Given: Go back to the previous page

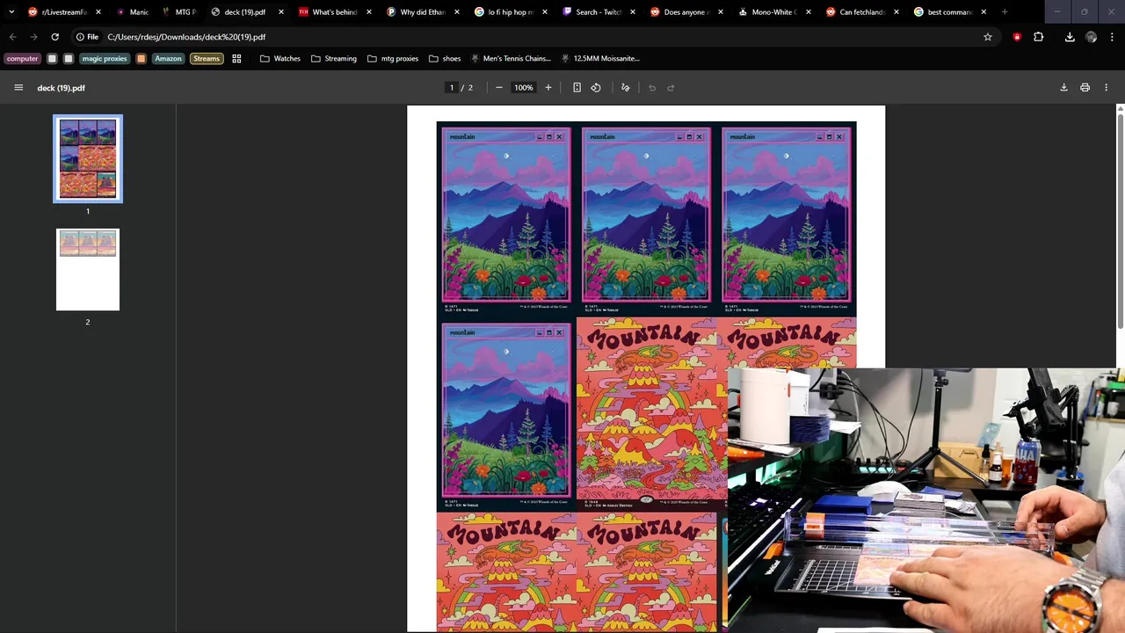Looking at the screenshot, I should click(x=12, y=37).
